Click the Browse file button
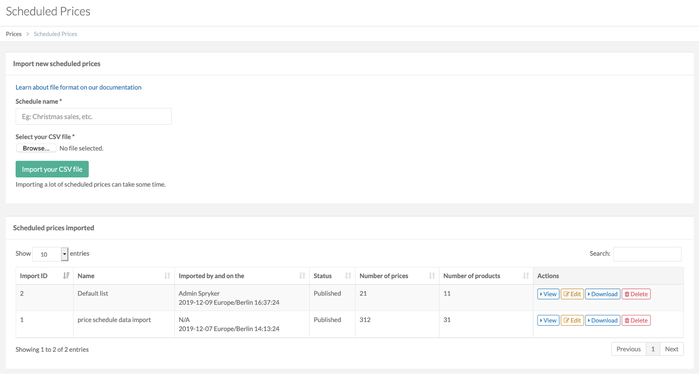Viewport: 699px width, 374px height. pos(36,148)
